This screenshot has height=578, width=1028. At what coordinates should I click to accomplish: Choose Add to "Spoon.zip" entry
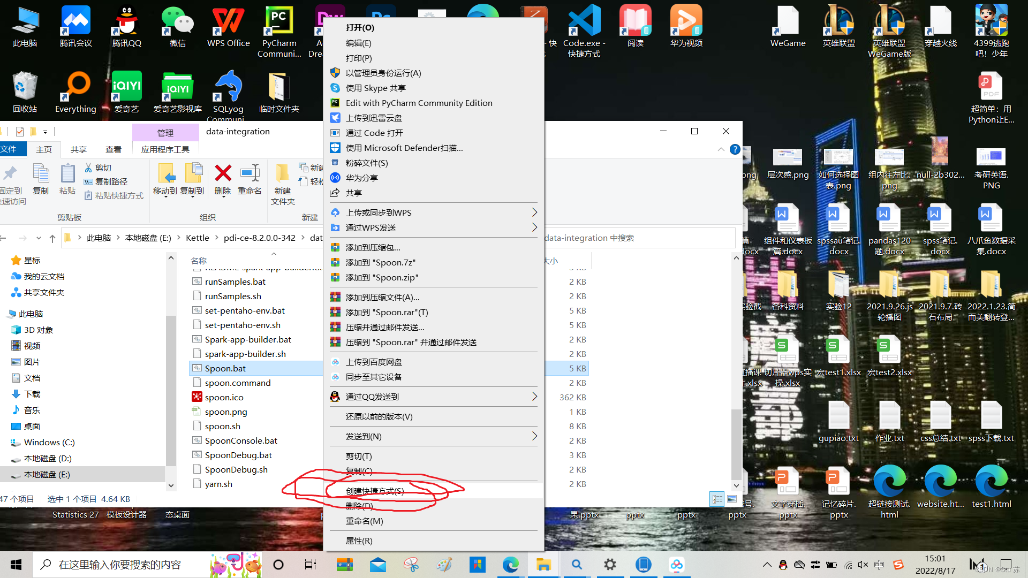434,277
